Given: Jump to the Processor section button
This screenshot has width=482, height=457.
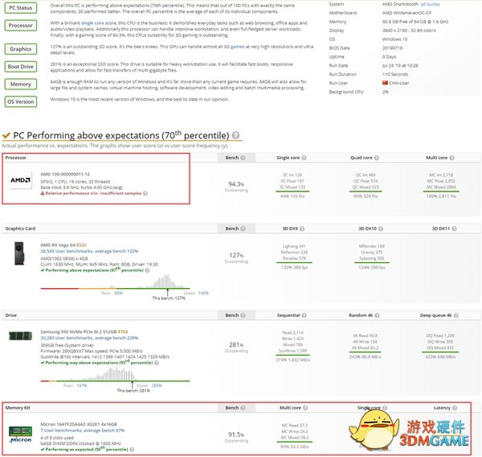Looking at the screenshot, I should tap(21, 25).
